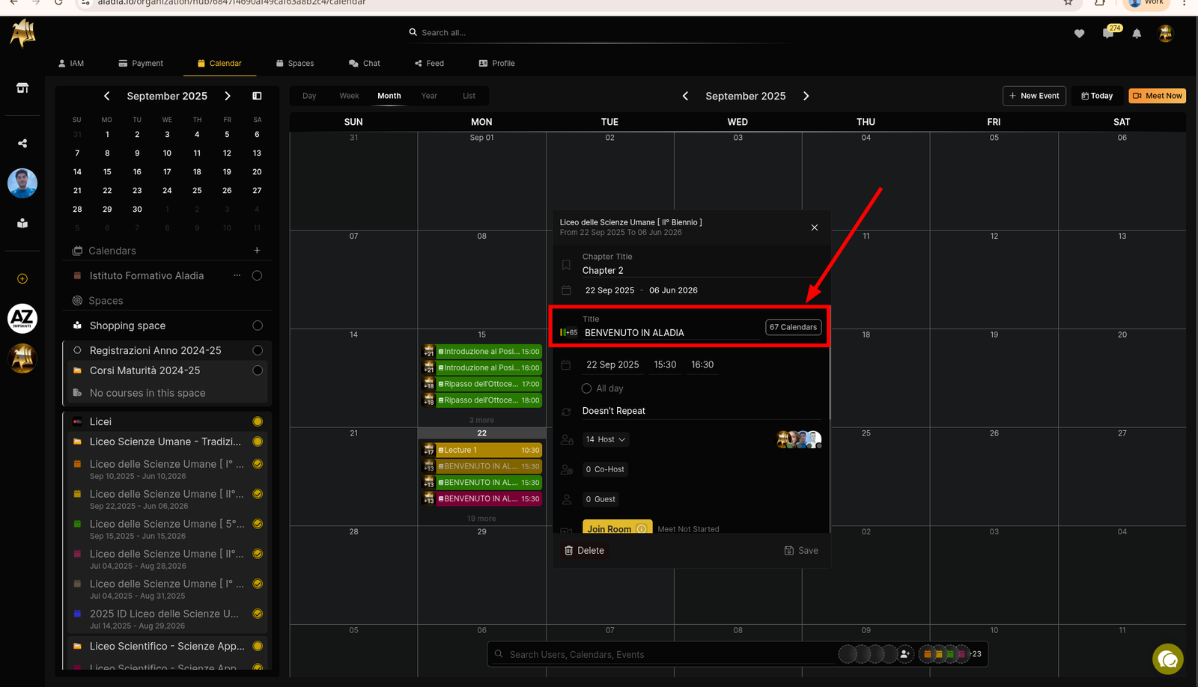The image size is (1198, 687).
Task: Edit the event Title field BENVENUTO IN ALADIA
Action: click(x=671, y=333)
